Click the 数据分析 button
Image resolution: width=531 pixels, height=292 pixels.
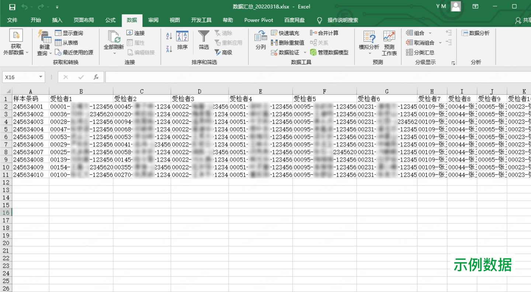coord(475,33)
